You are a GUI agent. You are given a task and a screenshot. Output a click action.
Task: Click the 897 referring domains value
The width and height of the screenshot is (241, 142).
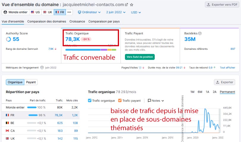tap(233, 49)
